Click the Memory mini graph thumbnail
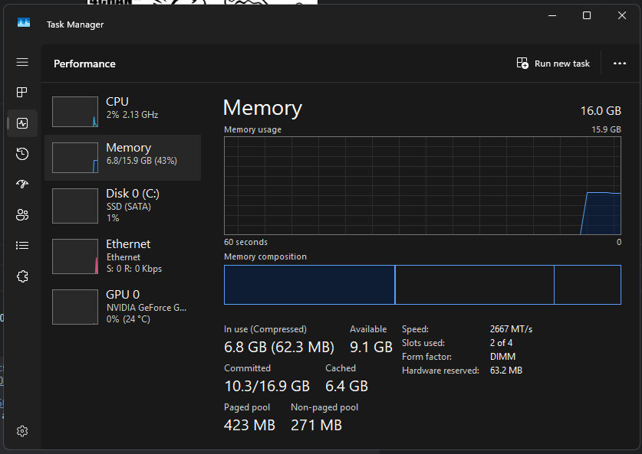Viewport: 642px width, 454px height. tap(75, 158)
